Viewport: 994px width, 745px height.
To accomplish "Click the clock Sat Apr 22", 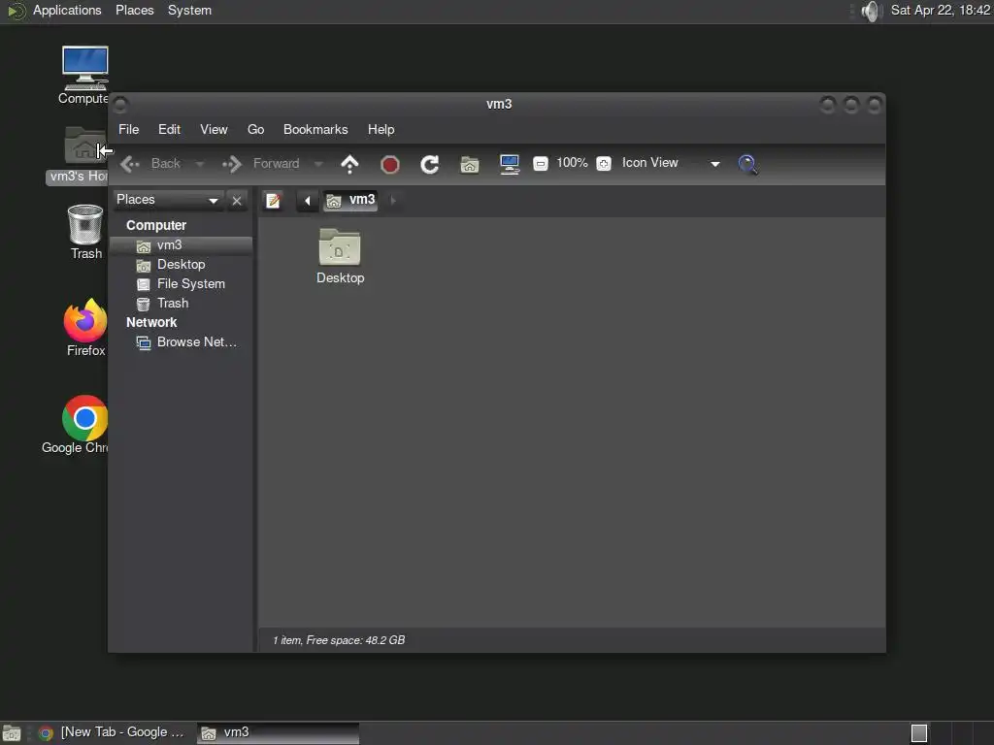I will 940,11.
